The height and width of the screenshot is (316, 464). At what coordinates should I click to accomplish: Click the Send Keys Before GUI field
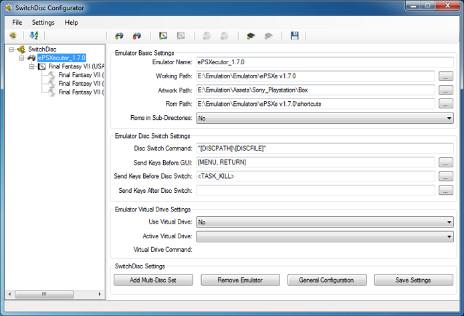coord(316,163)
